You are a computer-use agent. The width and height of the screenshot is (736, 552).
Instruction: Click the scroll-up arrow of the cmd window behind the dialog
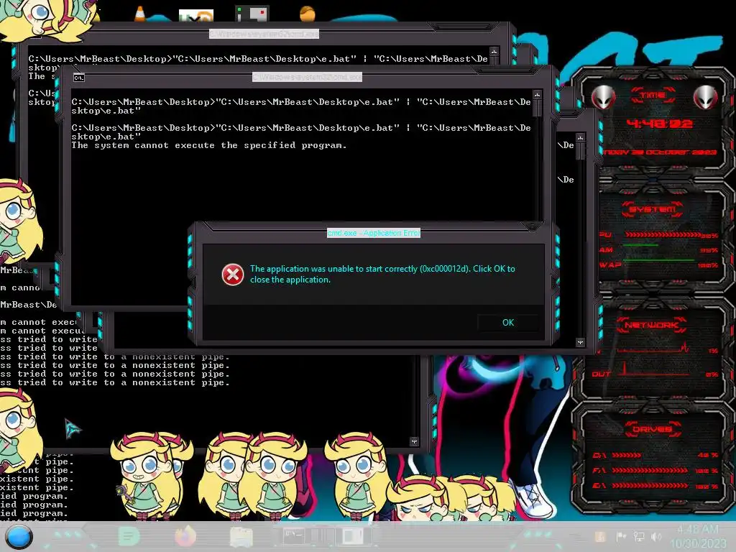[x=580, y=138]
